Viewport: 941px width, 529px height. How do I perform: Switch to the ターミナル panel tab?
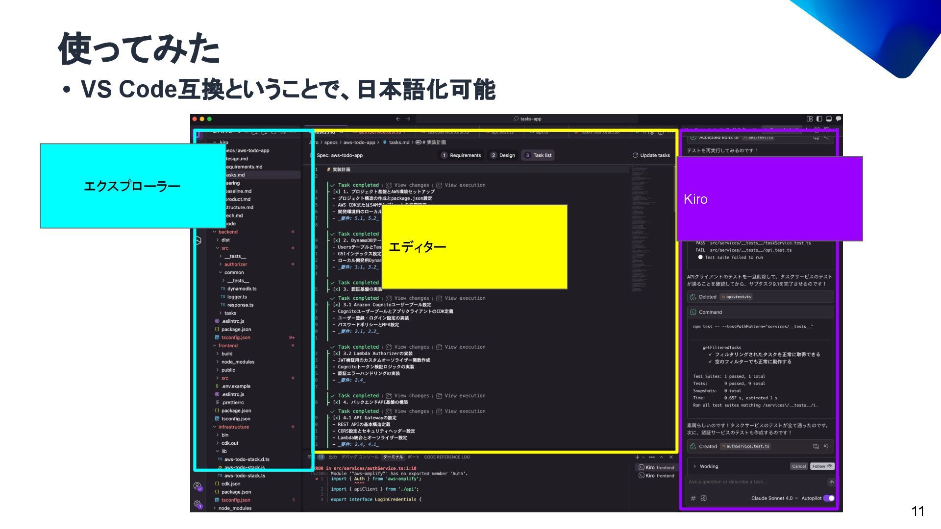click(393, 457)
